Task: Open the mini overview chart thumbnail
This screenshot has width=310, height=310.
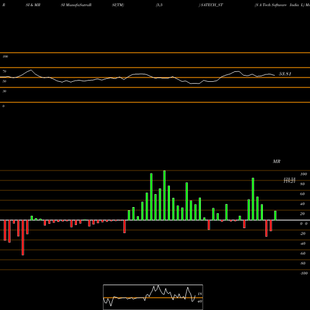Action: click(153, 297)
